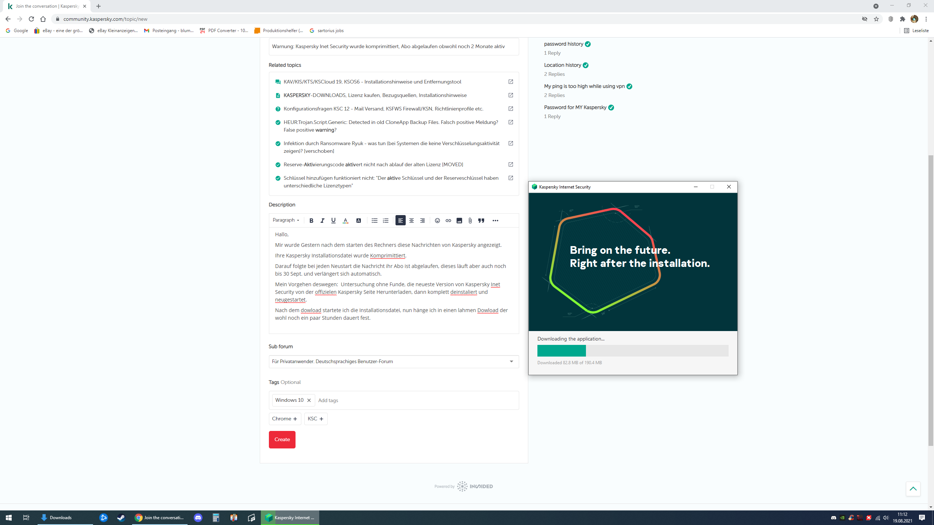934x525 pixels.
Task: Create a bulleted list in editor
Action: click(374, 221)
